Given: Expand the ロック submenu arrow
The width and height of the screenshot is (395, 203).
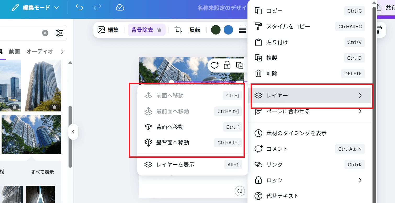Looking at the screenshot, I should (x=360, y=180).
